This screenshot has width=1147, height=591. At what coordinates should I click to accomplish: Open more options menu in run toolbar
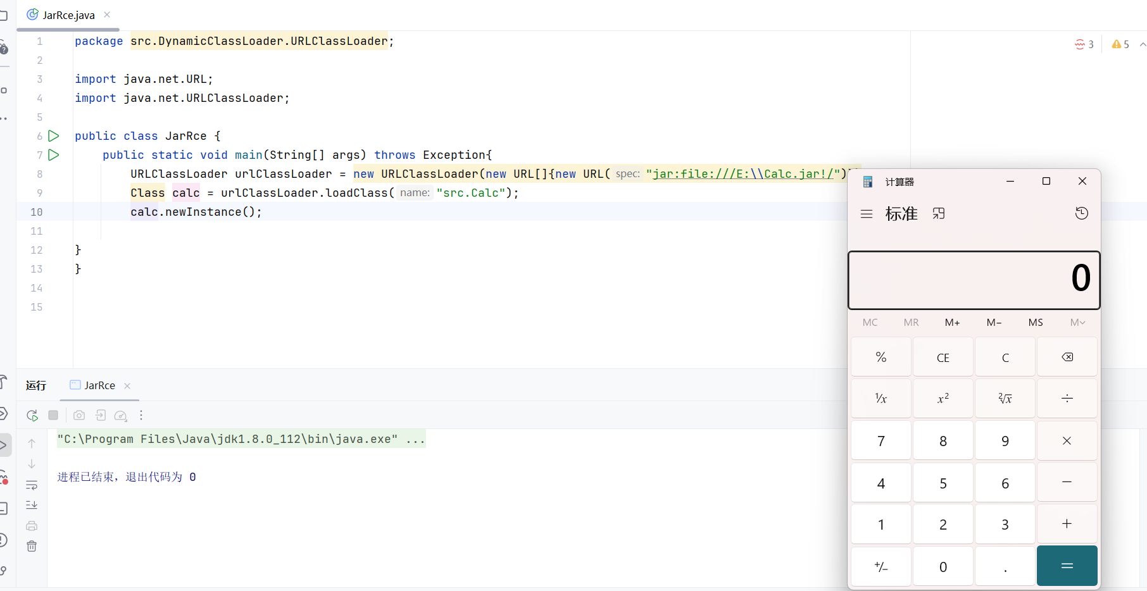[141, 416]
